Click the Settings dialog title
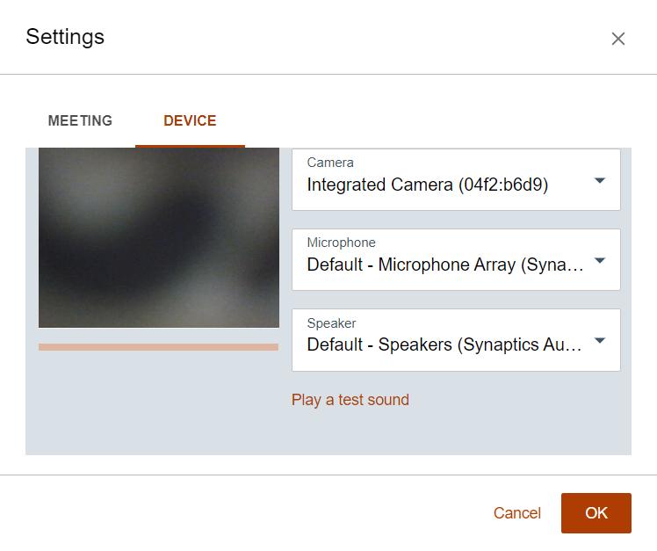Screen dimensions: 657x551 pos(65,37)
